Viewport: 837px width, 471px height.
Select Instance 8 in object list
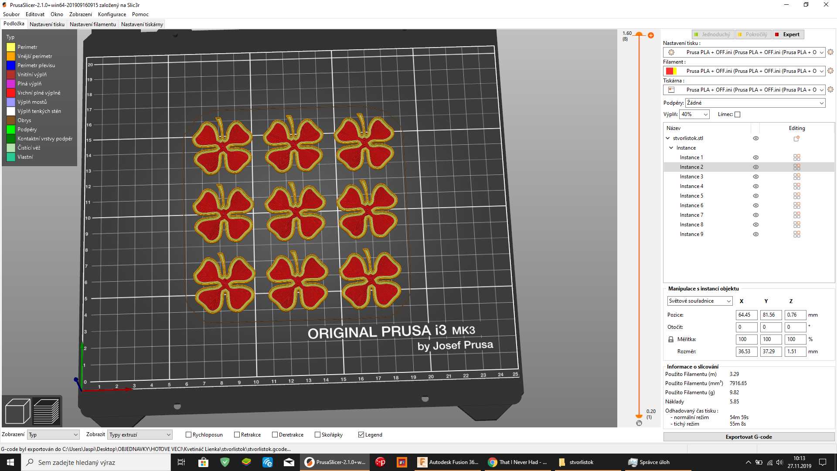click(691, 225)
